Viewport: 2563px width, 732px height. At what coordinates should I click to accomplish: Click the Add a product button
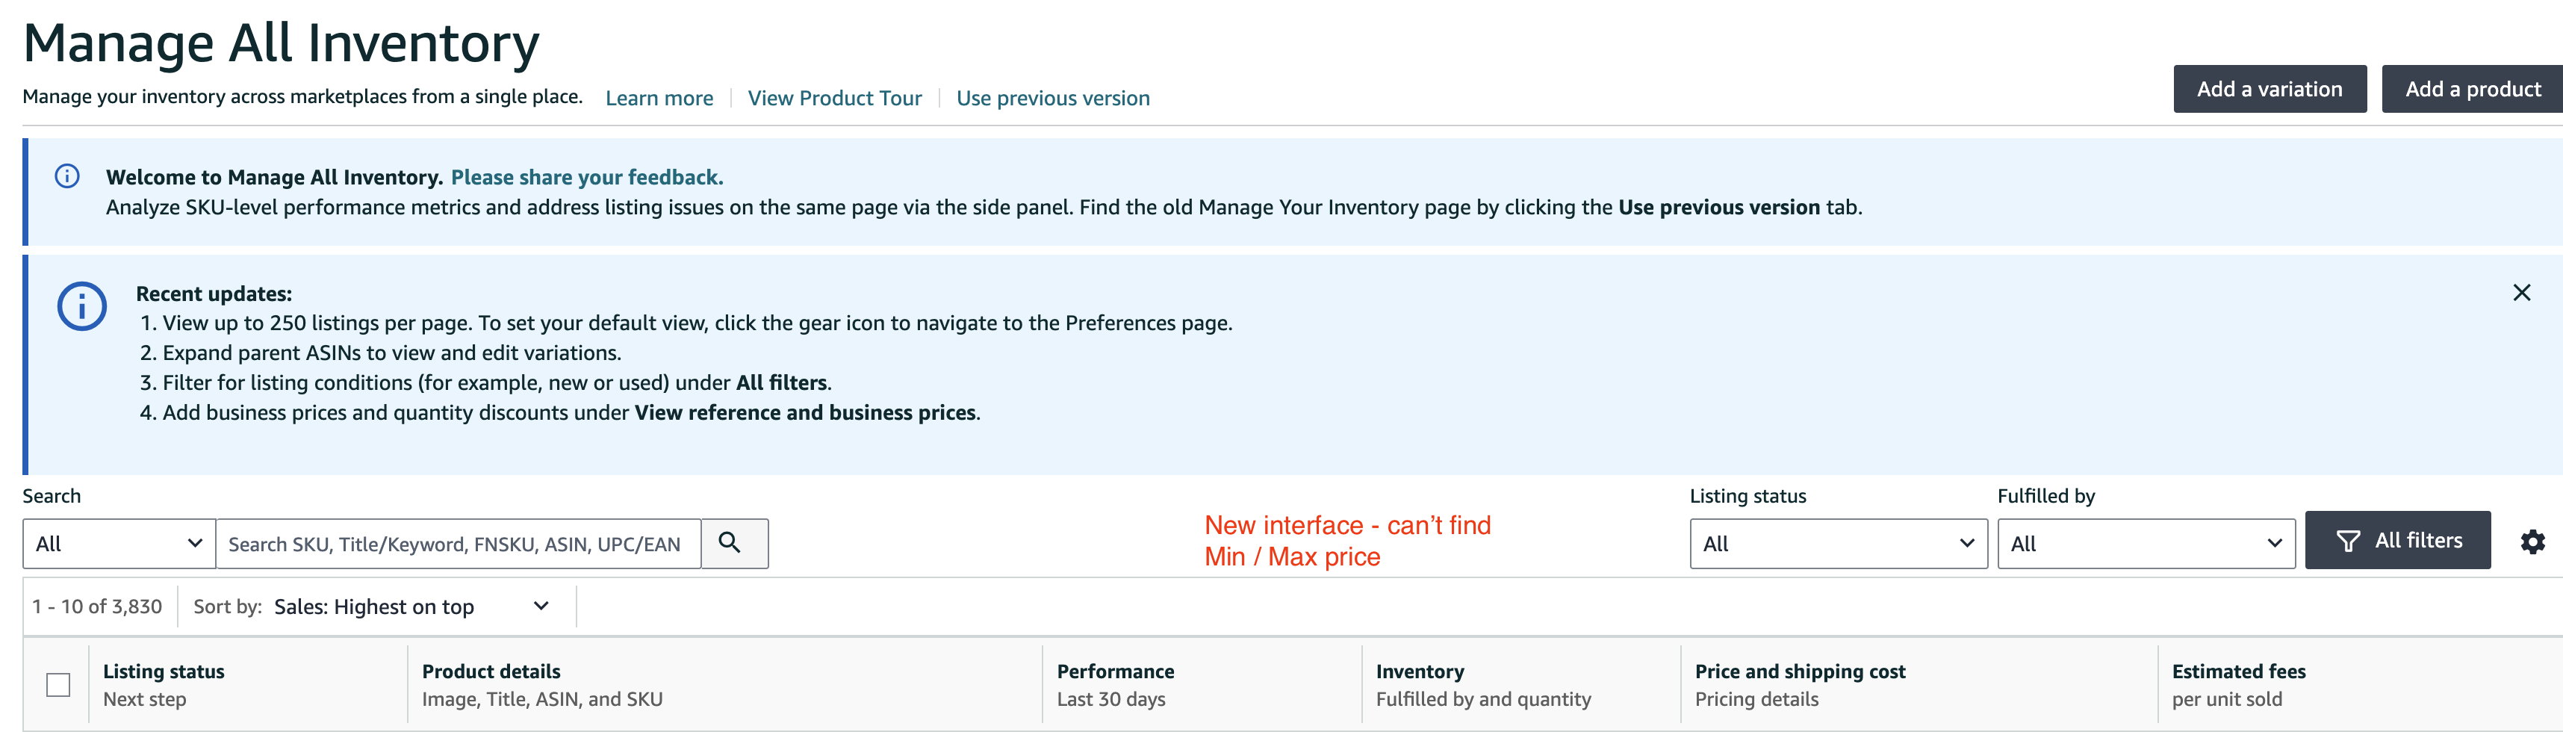click(2473, 90)
